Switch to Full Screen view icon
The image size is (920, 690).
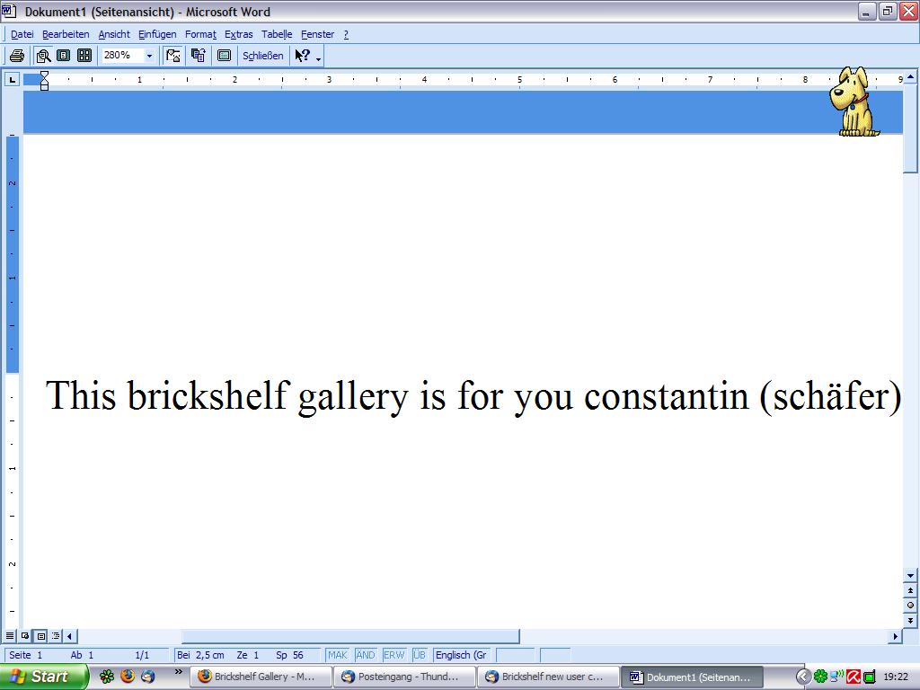point(224,56)
